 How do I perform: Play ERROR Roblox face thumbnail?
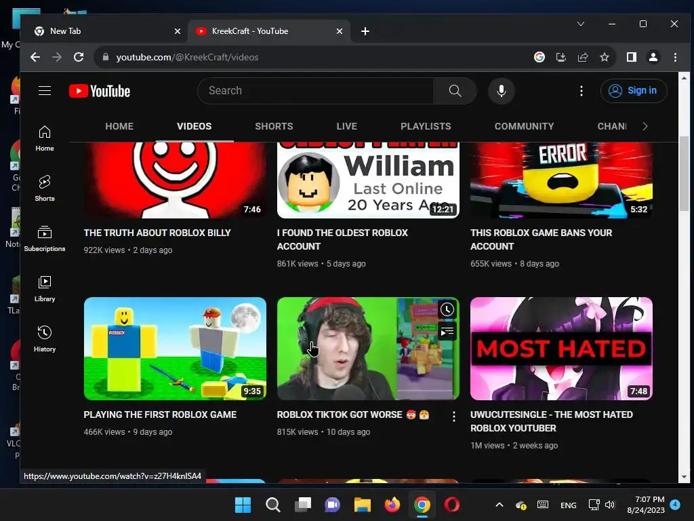561,180
